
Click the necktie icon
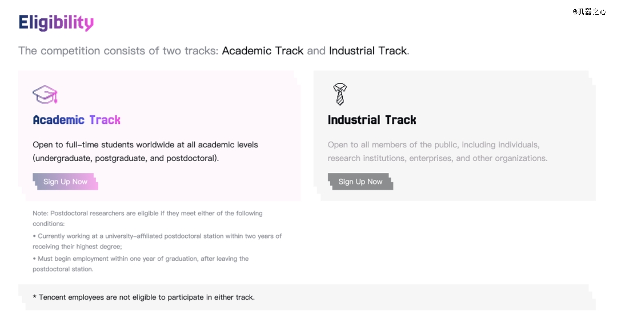click(x=340, y=94)
